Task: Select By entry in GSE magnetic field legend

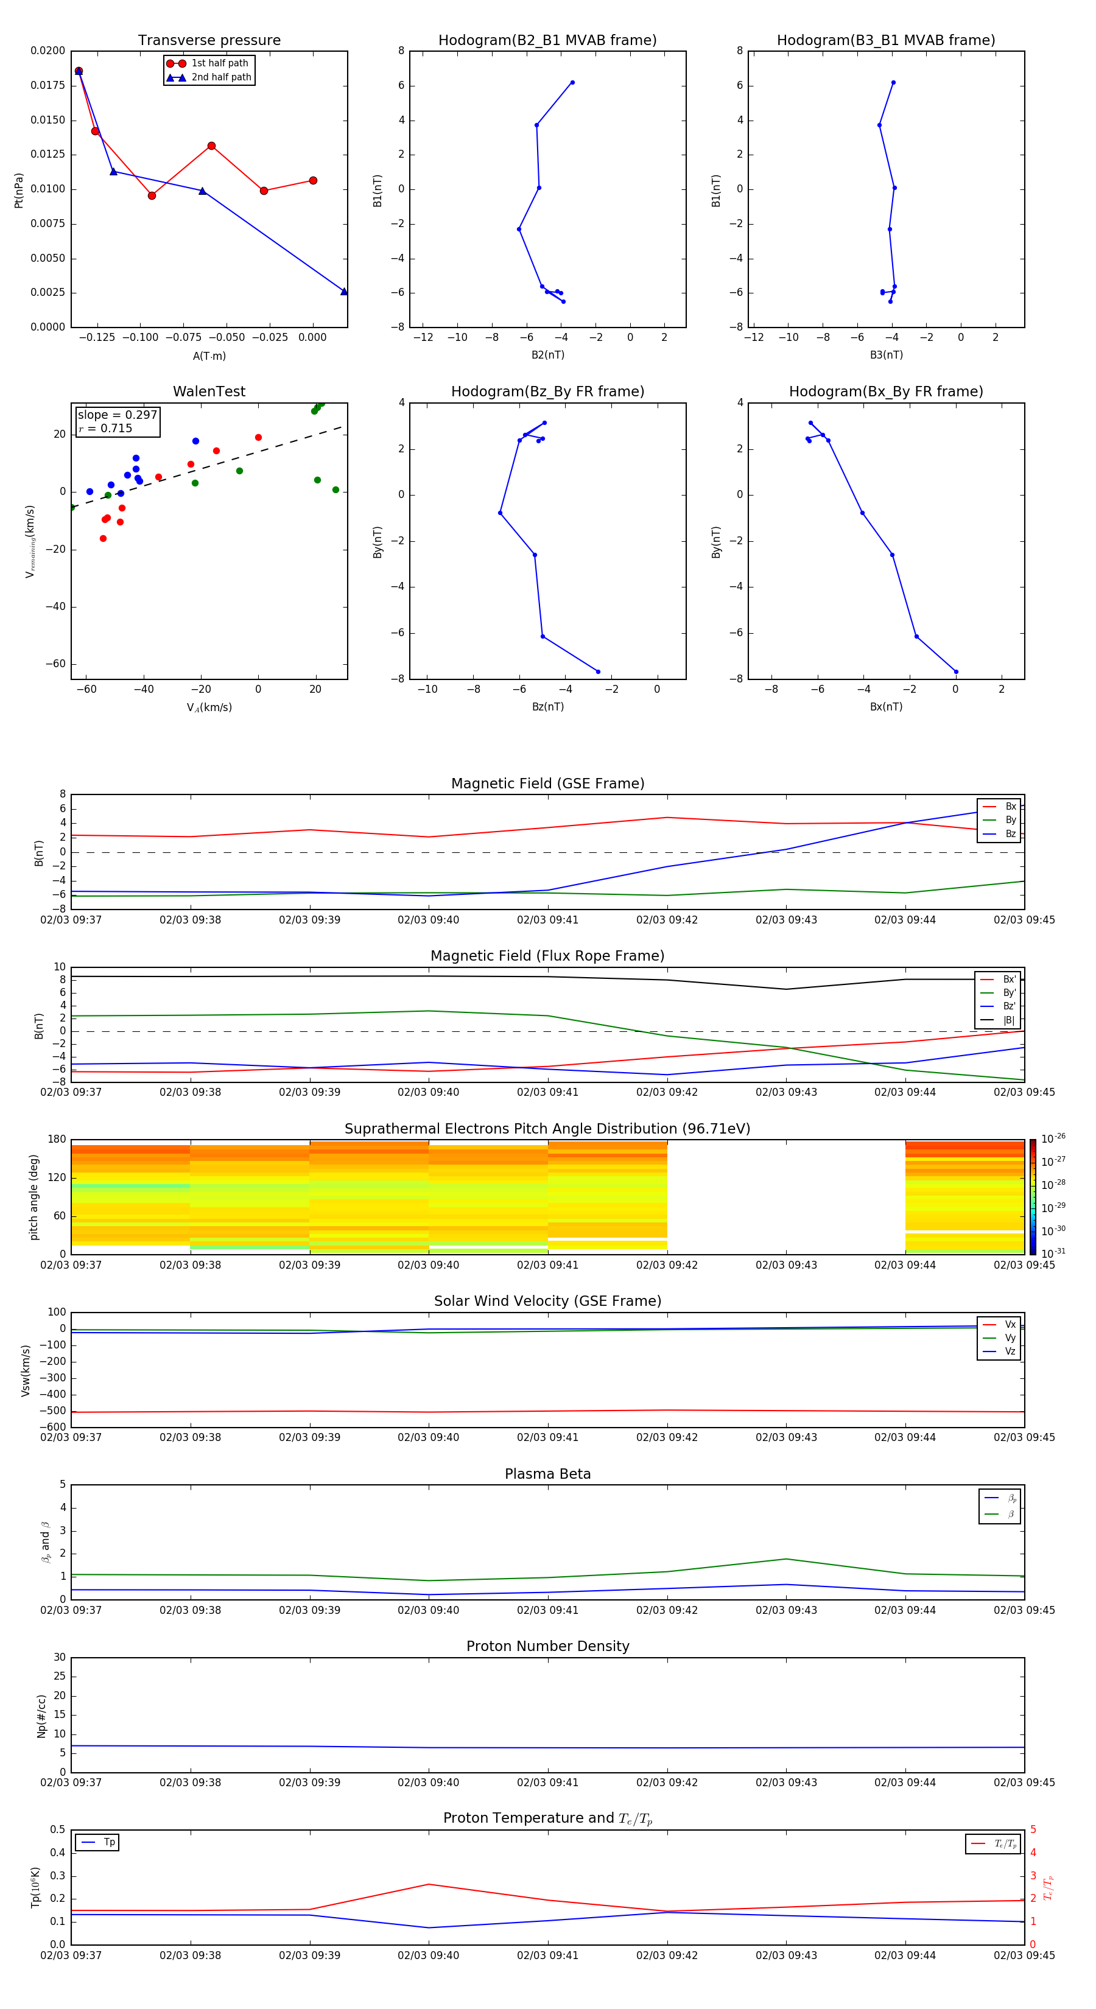Action: tap(999, 819)
